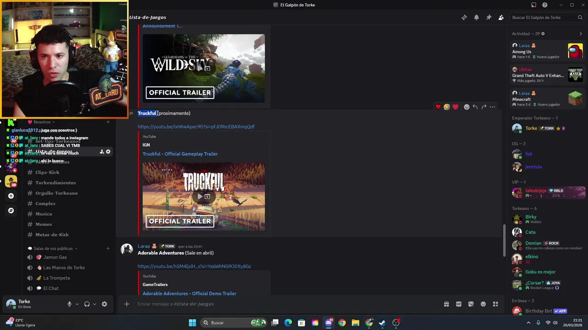588x330 pixels.
Task: Open User Settings gear
Action: click(x=104, y=304)
